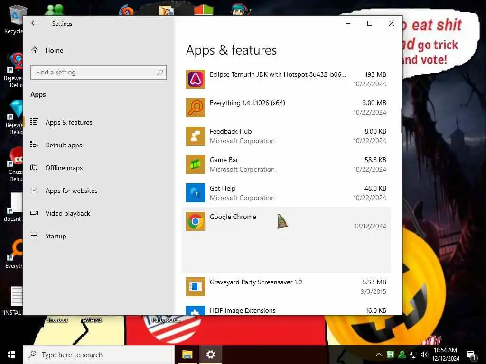Click the 12/12/2024 date for Google Chrome
Viewport: 486px width, 364px height.
click(370, 226)
